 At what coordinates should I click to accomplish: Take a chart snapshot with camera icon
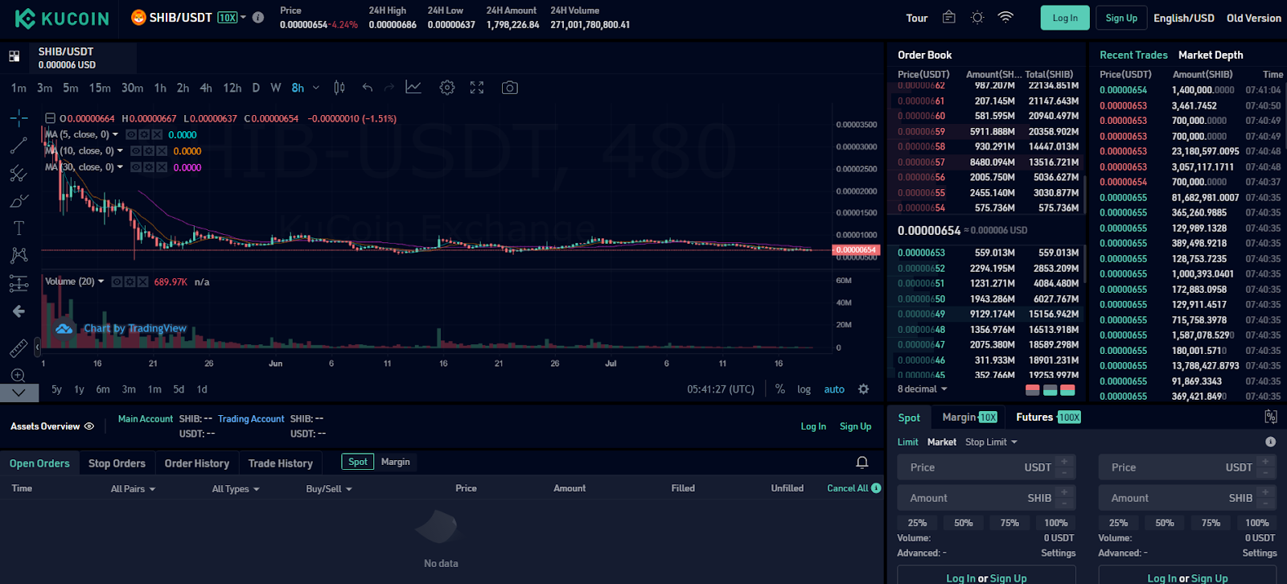click(x=509, y=88)
